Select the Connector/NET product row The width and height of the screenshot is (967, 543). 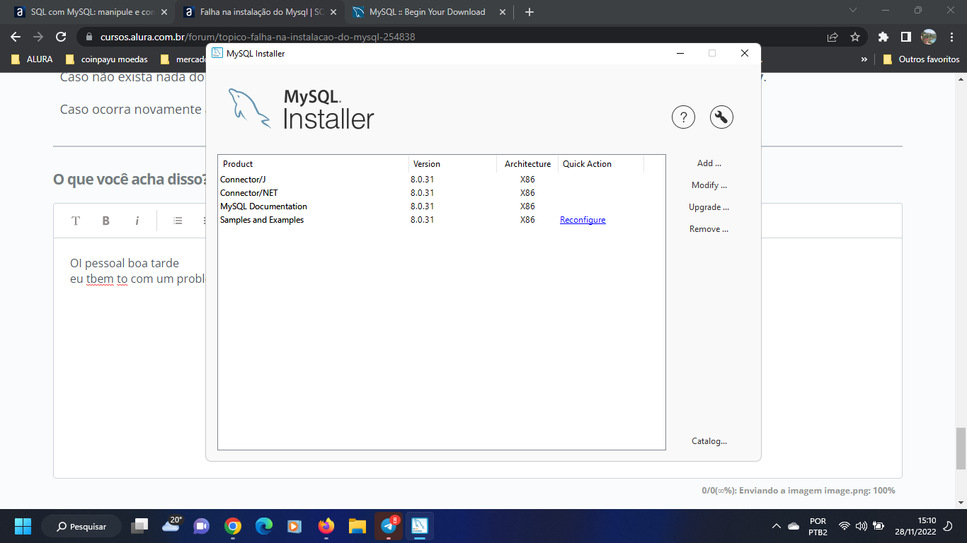pos(441,193)
